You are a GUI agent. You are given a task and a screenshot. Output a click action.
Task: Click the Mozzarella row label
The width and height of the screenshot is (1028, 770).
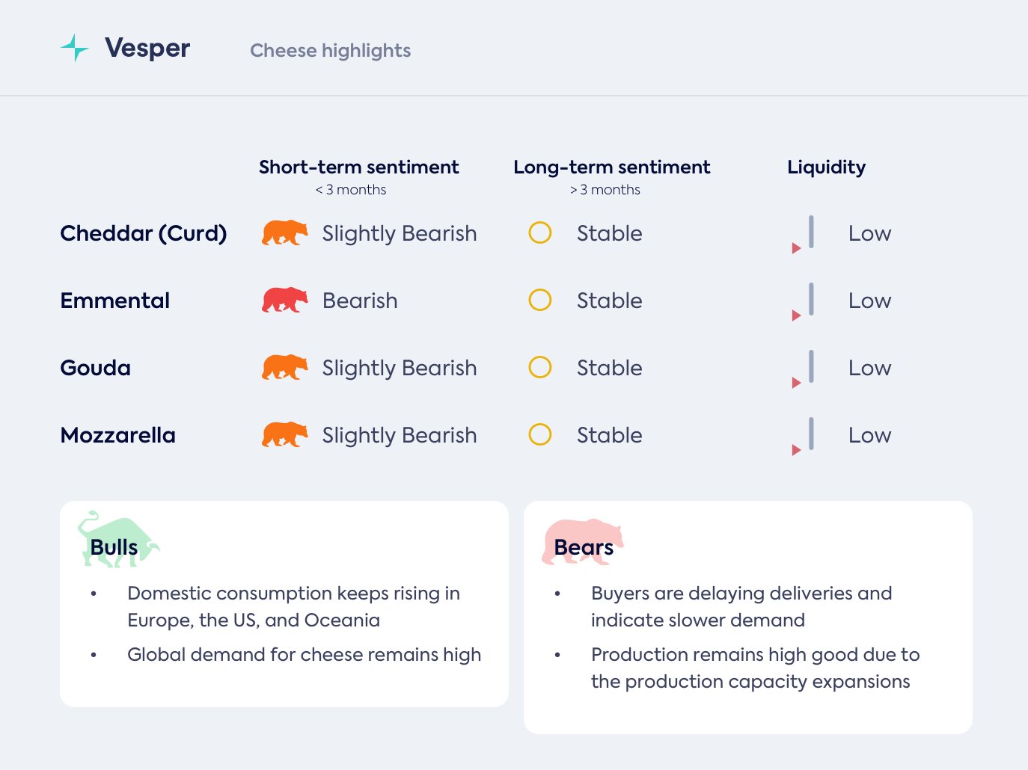[x=118, y=435]
